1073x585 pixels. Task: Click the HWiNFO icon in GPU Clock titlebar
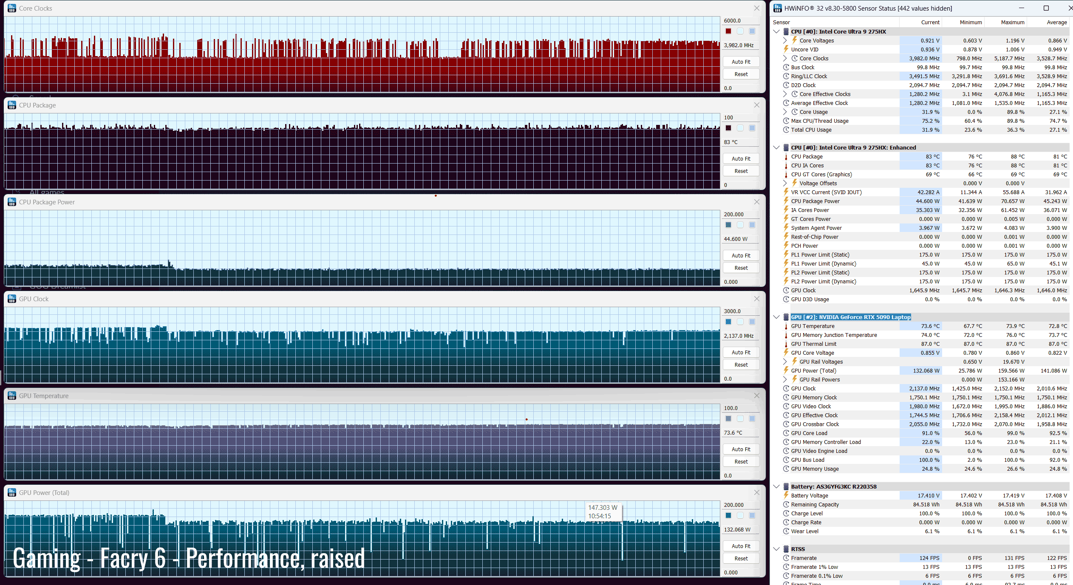(12, 299)
